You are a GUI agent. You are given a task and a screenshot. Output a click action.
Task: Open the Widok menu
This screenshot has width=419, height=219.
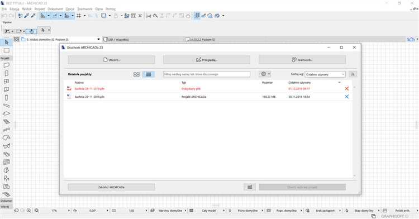click(x=27, y=9)
